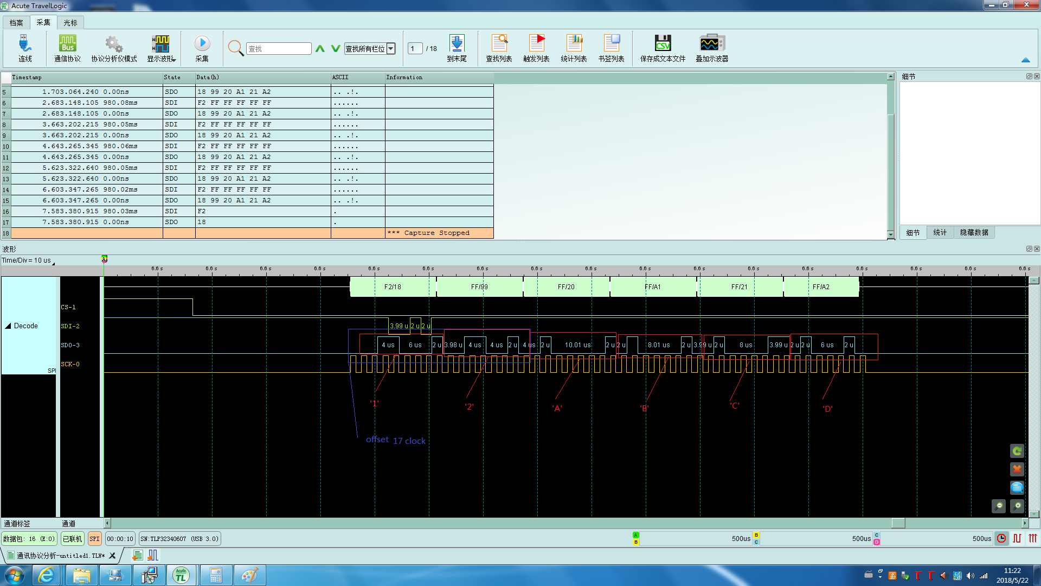Screen dimensions: 1041x586
Task: Expand the 显示波形 dropdown menu
Action: point(175,59)
